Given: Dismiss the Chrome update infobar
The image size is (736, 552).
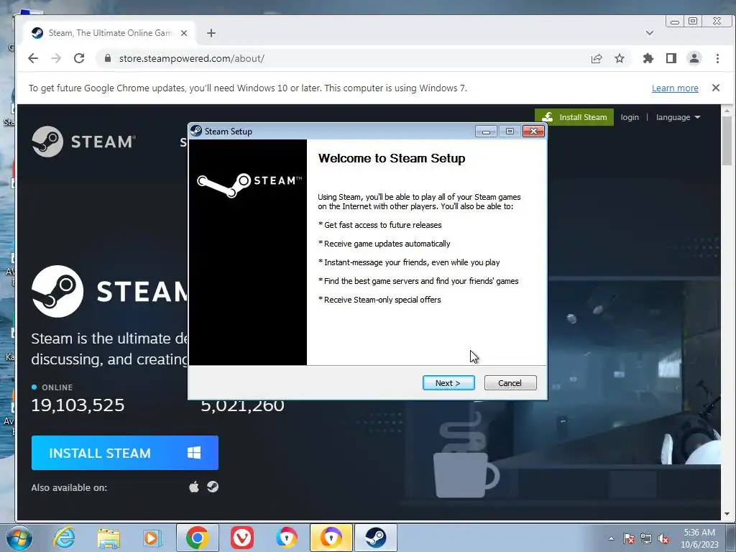Looking at the screenshot, I should coord(716,88).
